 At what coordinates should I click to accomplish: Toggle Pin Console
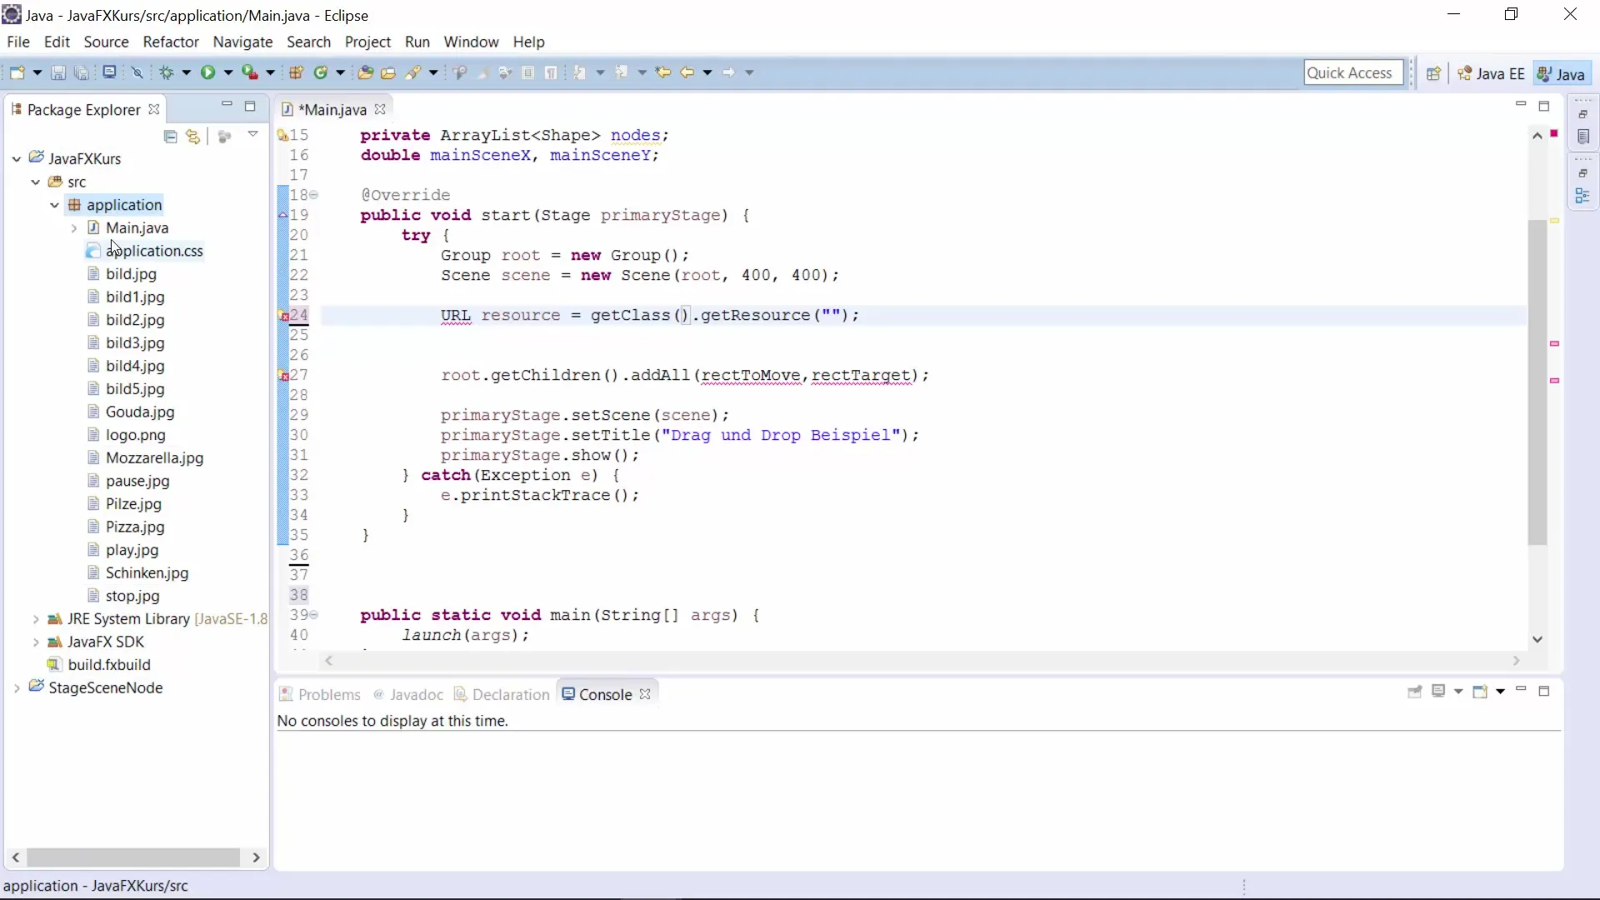(1414, 692)
